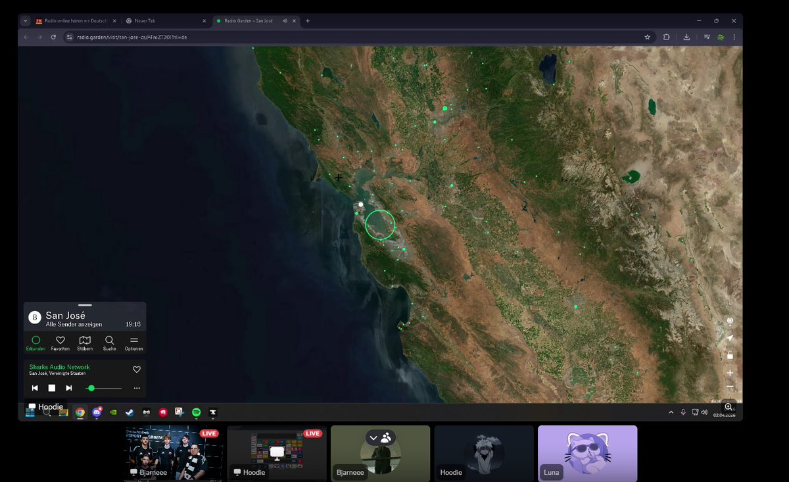Screen dimensions: 789x482
Task: Stop the radio playback
Action: (52, 388)
